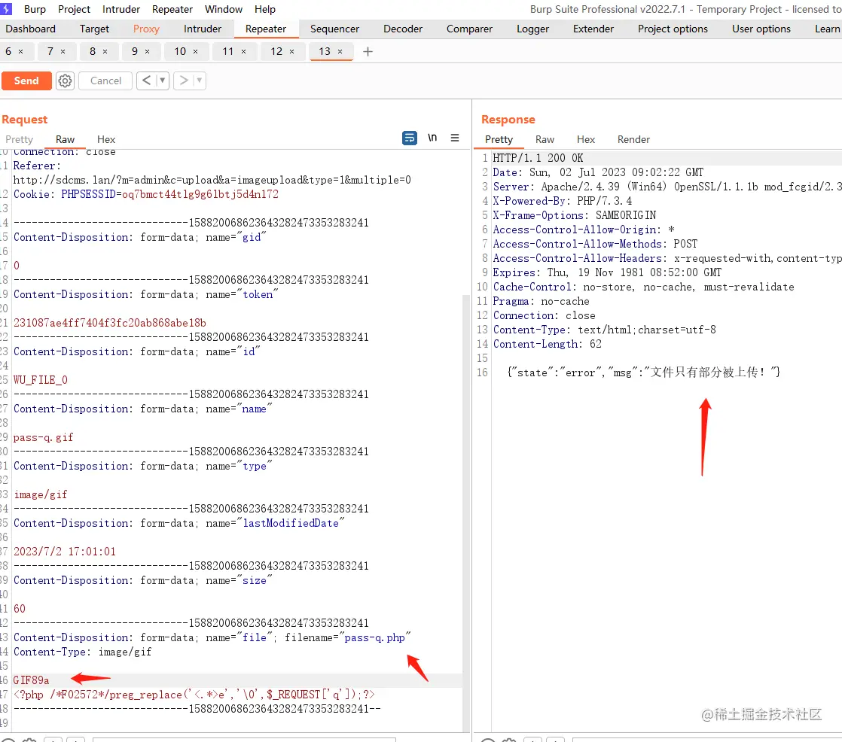Close Repeater tab 13
The image size is (842, 742).
click(x=340, y=51)
